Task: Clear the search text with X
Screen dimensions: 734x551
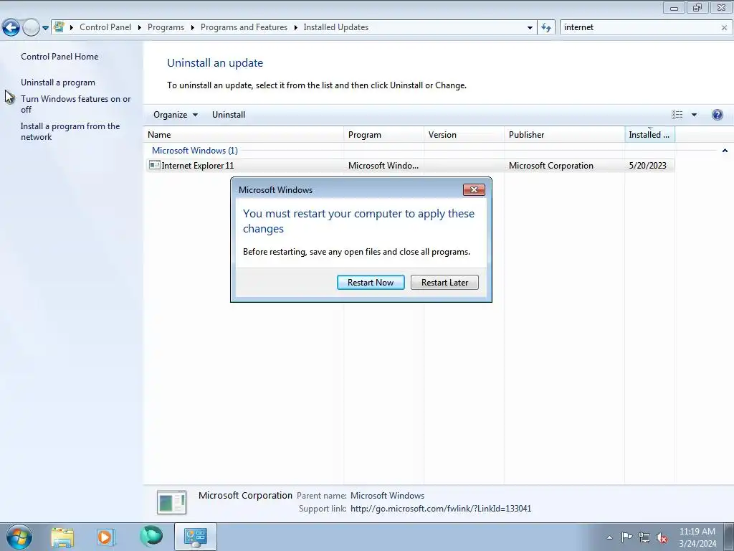Action: click(x=724, y=28)
